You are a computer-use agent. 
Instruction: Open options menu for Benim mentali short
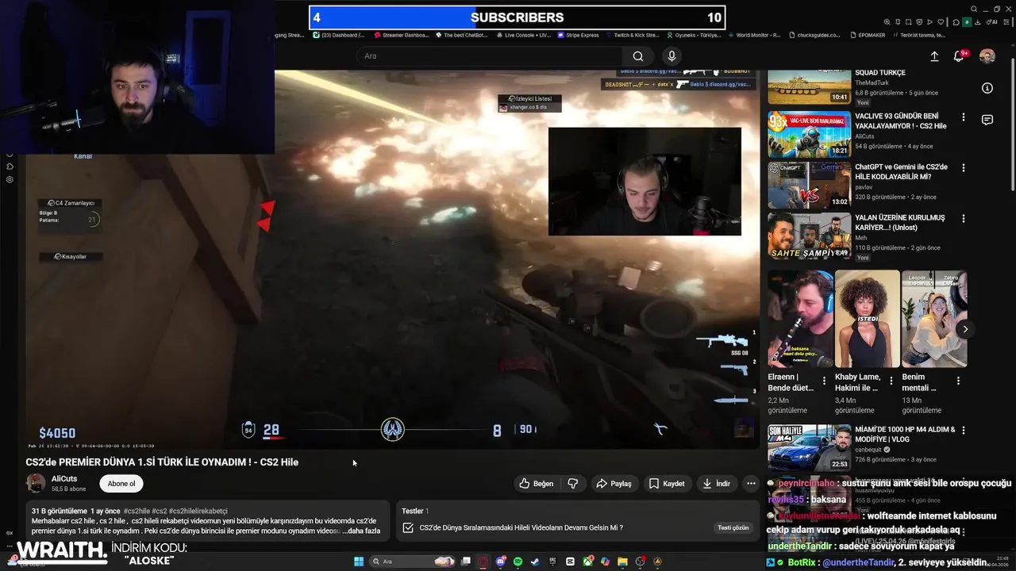coord(958,381)
